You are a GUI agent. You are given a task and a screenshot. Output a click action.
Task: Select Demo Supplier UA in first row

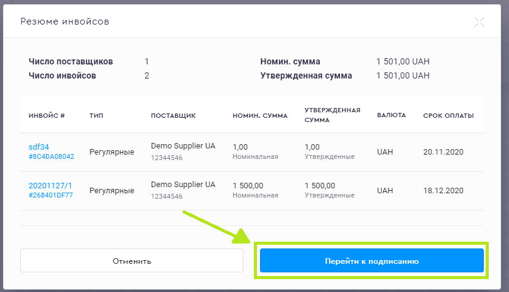(183, 146)
